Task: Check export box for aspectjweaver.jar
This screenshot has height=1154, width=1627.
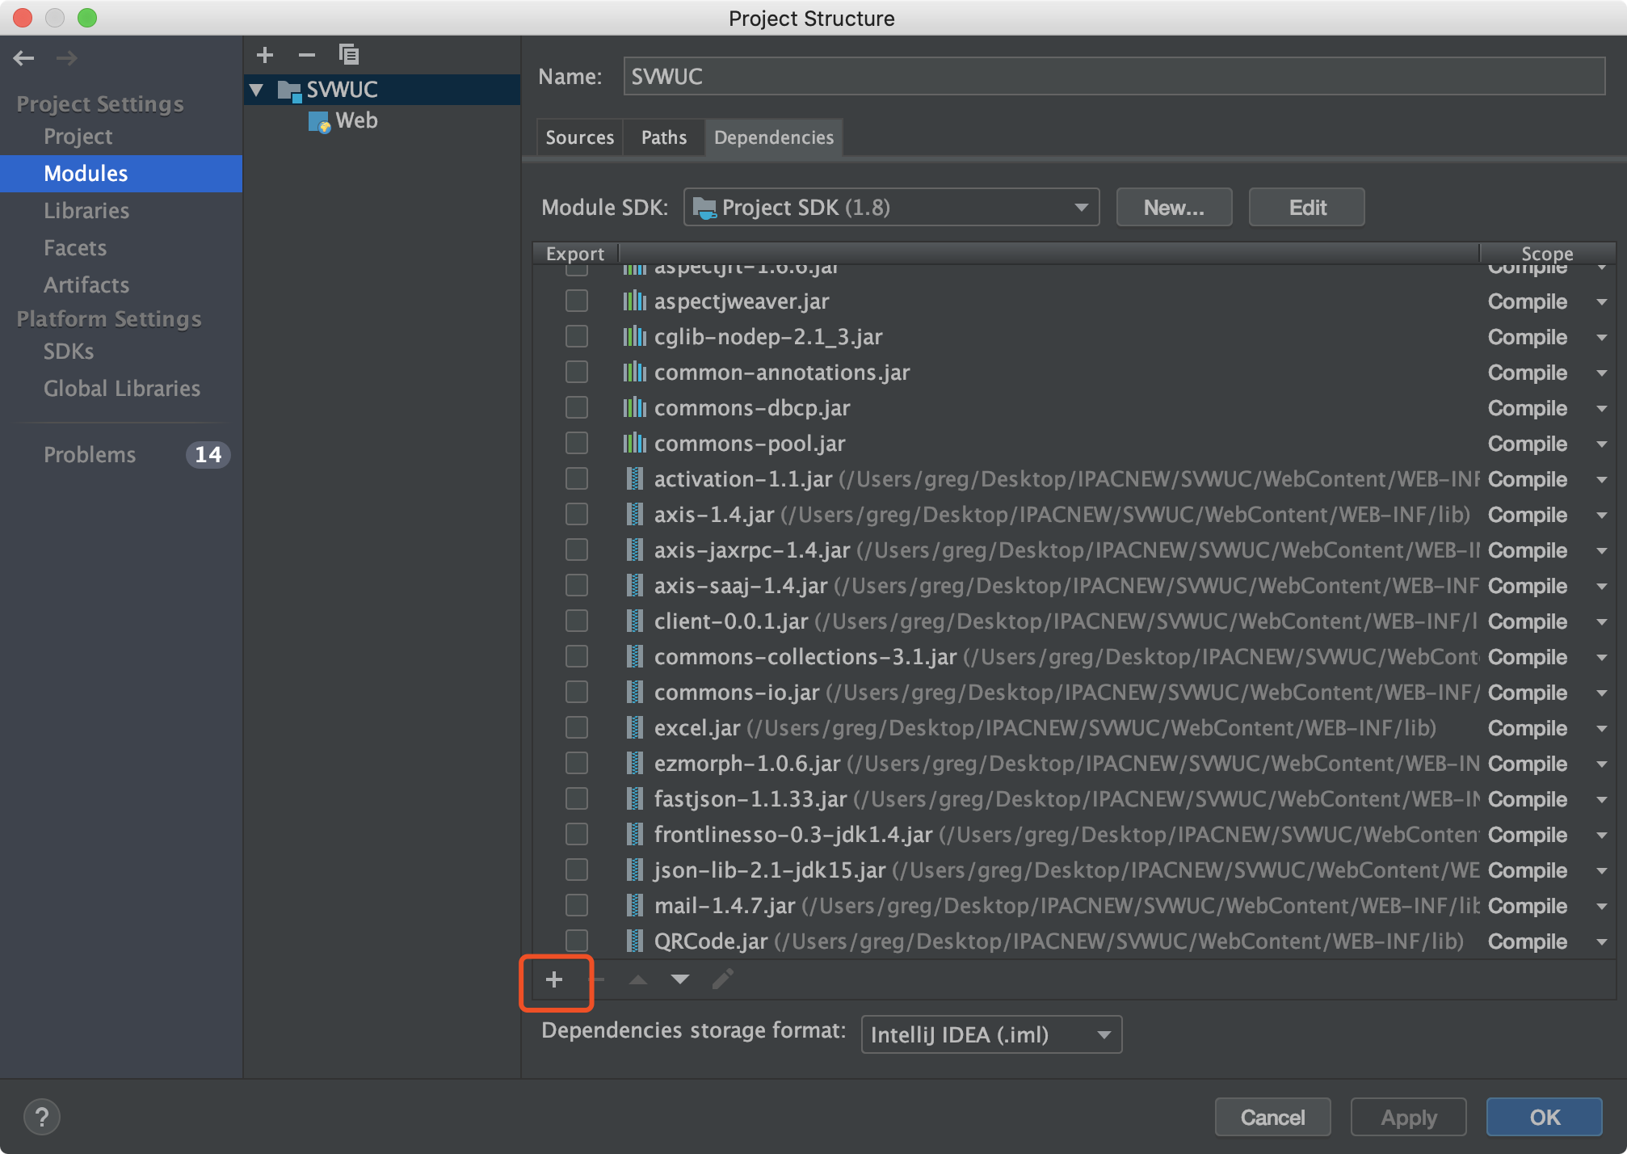Action: [577, 301]
